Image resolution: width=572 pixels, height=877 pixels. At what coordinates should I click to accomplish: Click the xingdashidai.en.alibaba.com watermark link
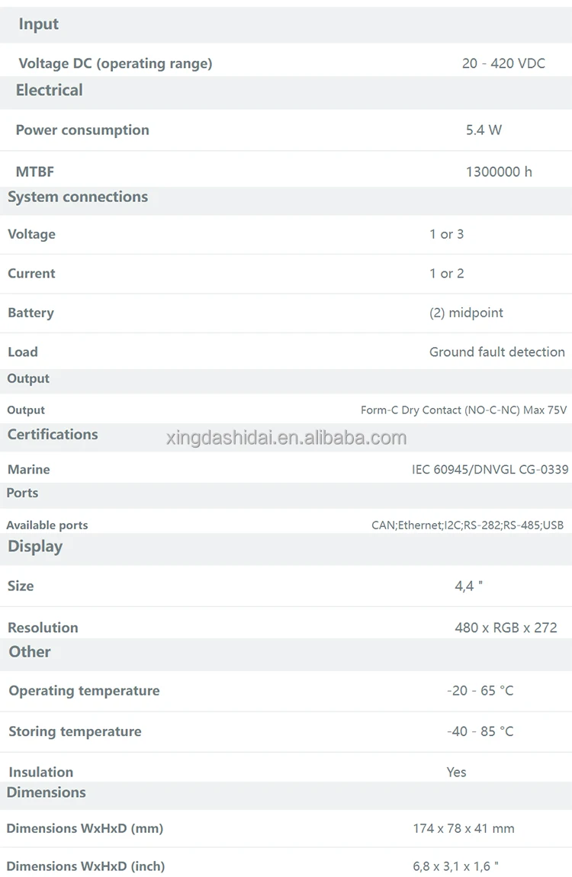click(286, 438)
